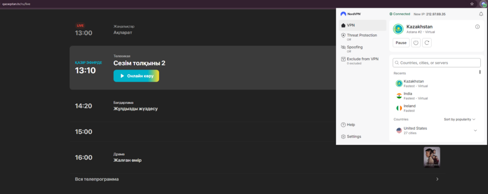This screenshot has width=488, height=194.
Task: Click the Ақпарат program entry
Action: pos(123,33)
